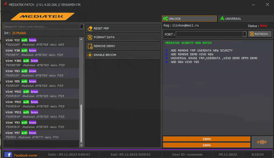The image size is (274, 158).
Task: Select vivo Y22 model
Action: [x=41, y=42]
